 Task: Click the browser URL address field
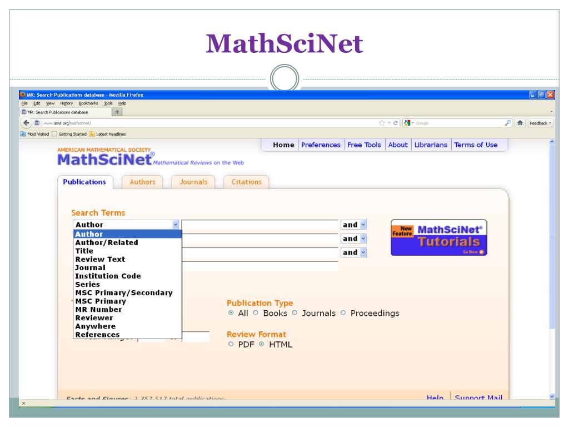point(209,123)
